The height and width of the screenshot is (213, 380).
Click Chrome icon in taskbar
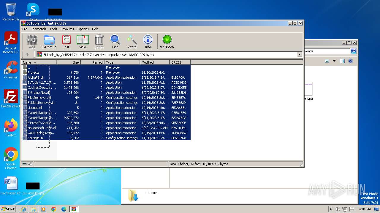(x=54, y=209)
